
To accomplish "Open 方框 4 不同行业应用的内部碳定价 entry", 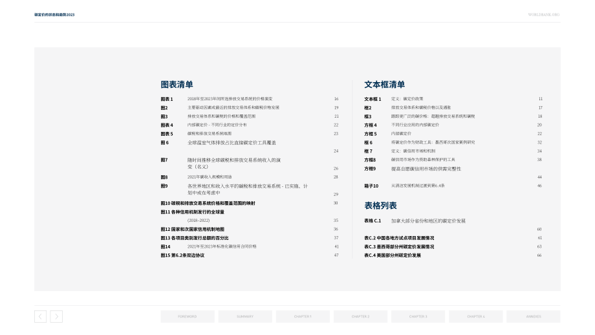I will [453, 125].
